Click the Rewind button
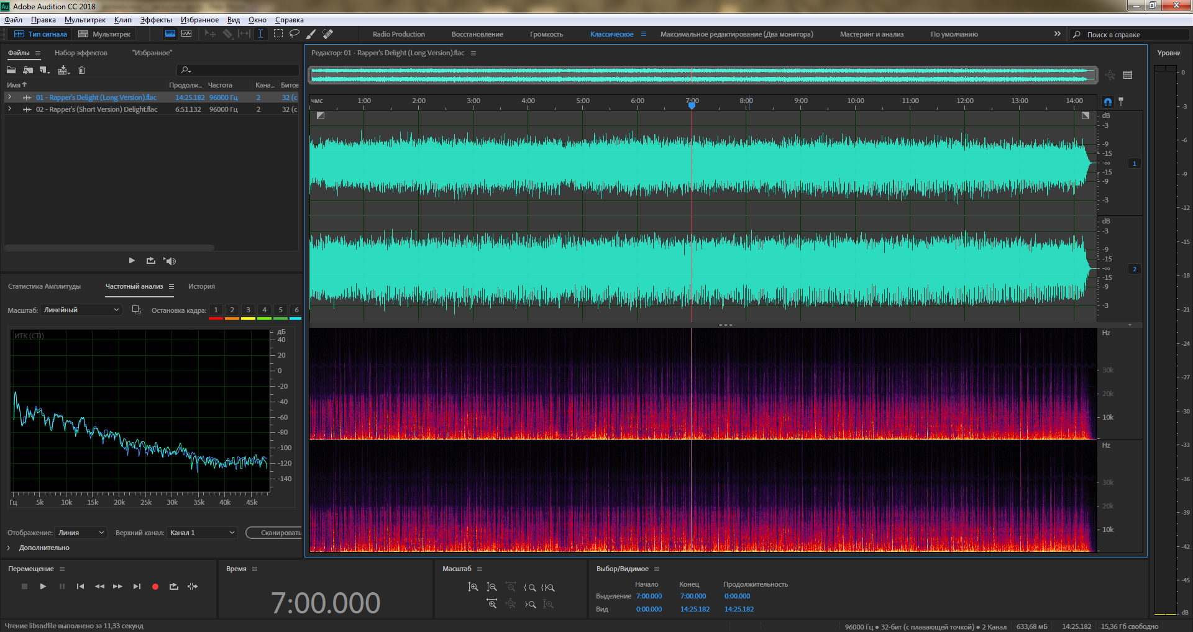 click(99, 586)
